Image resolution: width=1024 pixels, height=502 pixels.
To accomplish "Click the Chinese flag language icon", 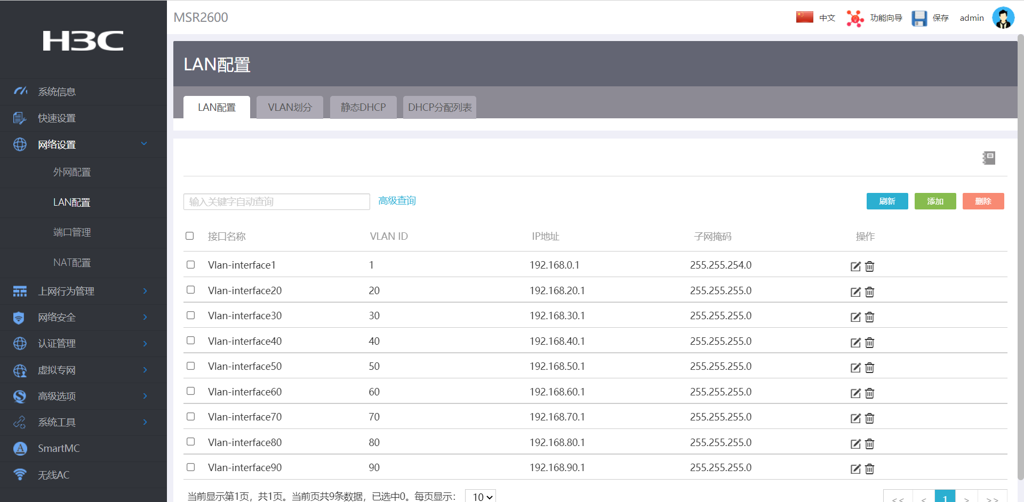I will tap(804, 17).
